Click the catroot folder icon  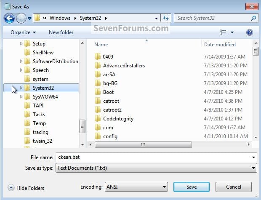pyautogui.click(x=98, y=101)
